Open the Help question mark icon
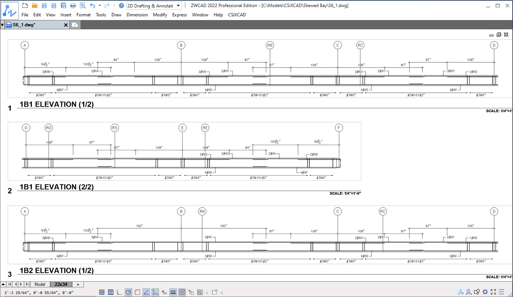Image resolution: width=513 pixels, height=297 pixels. (121, 6)
